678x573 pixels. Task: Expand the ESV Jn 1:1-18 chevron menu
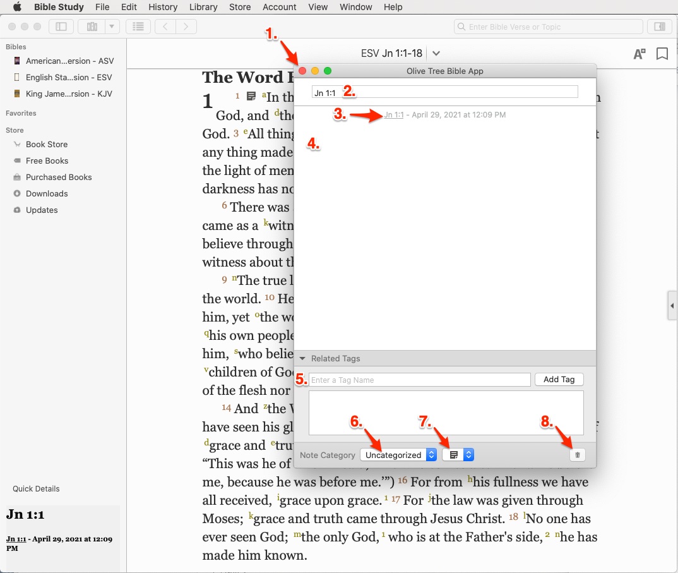[x=436, y=54]
